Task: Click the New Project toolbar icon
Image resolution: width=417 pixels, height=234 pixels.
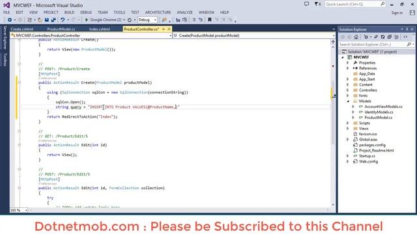Action: pyautogui.click(x=29, y=20)
